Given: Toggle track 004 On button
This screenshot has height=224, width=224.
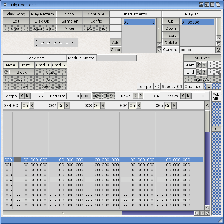Looking at the screenshot, I should (x=132, y=105).
